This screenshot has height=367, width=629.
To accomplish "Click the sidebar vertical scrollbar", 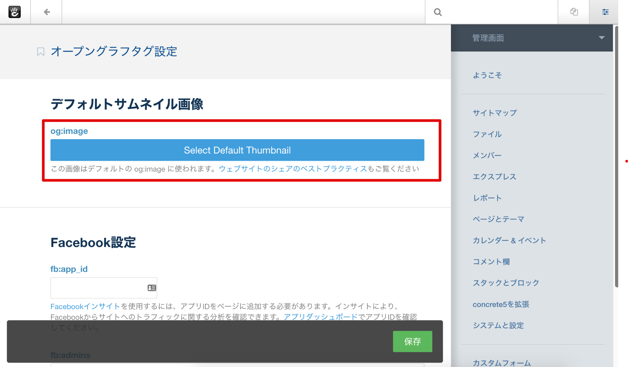I will coord(616,156).
